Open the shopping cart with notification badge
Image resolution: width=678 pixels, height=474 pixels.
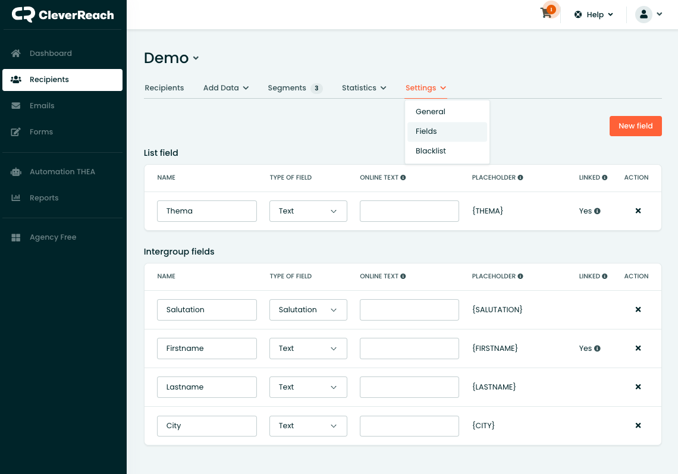click(x=545, y=13)
